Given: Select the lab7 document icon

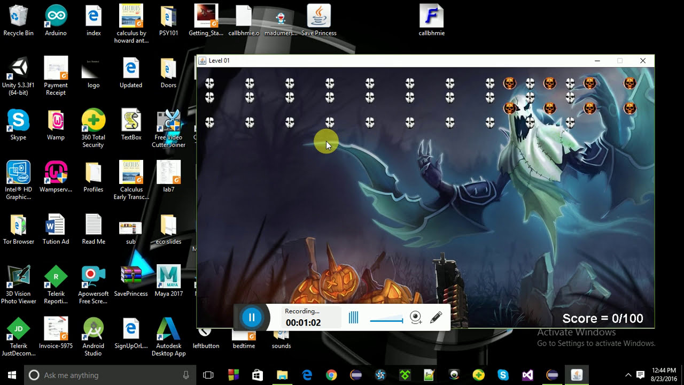Looking at the screenshot, I should [168, 177].
